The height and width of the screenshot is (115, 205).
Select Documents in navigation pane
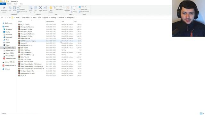point(8,34)
